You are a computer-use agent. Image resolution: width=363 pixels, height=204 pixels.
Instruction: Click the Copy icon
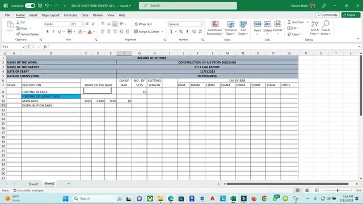coord(18,28)
